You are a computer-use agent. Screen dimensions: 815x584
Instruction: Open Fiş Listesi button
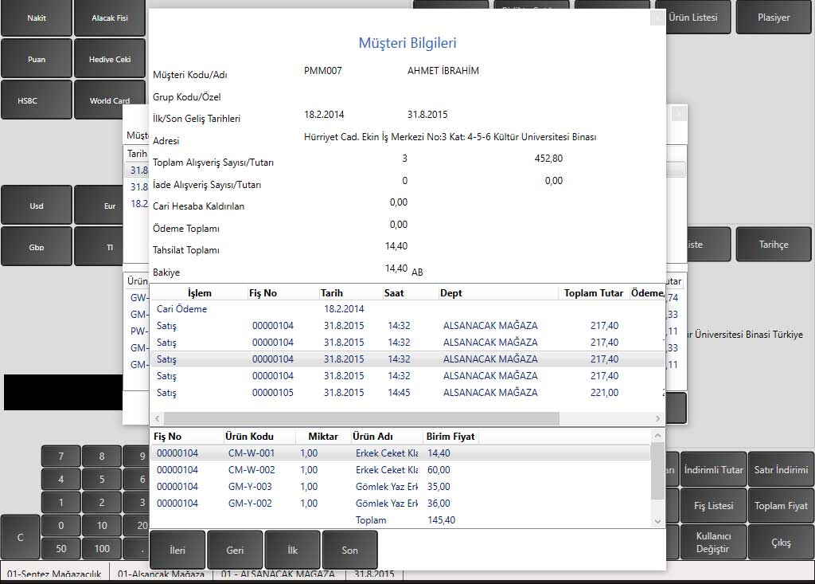[x=714, y=505]
